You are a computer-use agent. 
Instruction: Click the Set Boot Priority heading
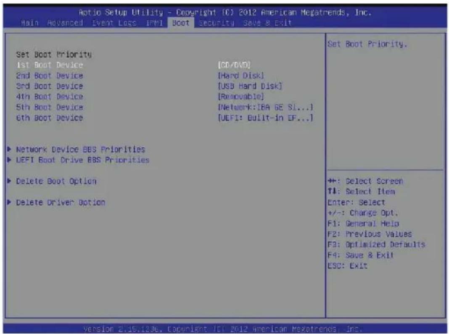(54, 55)
